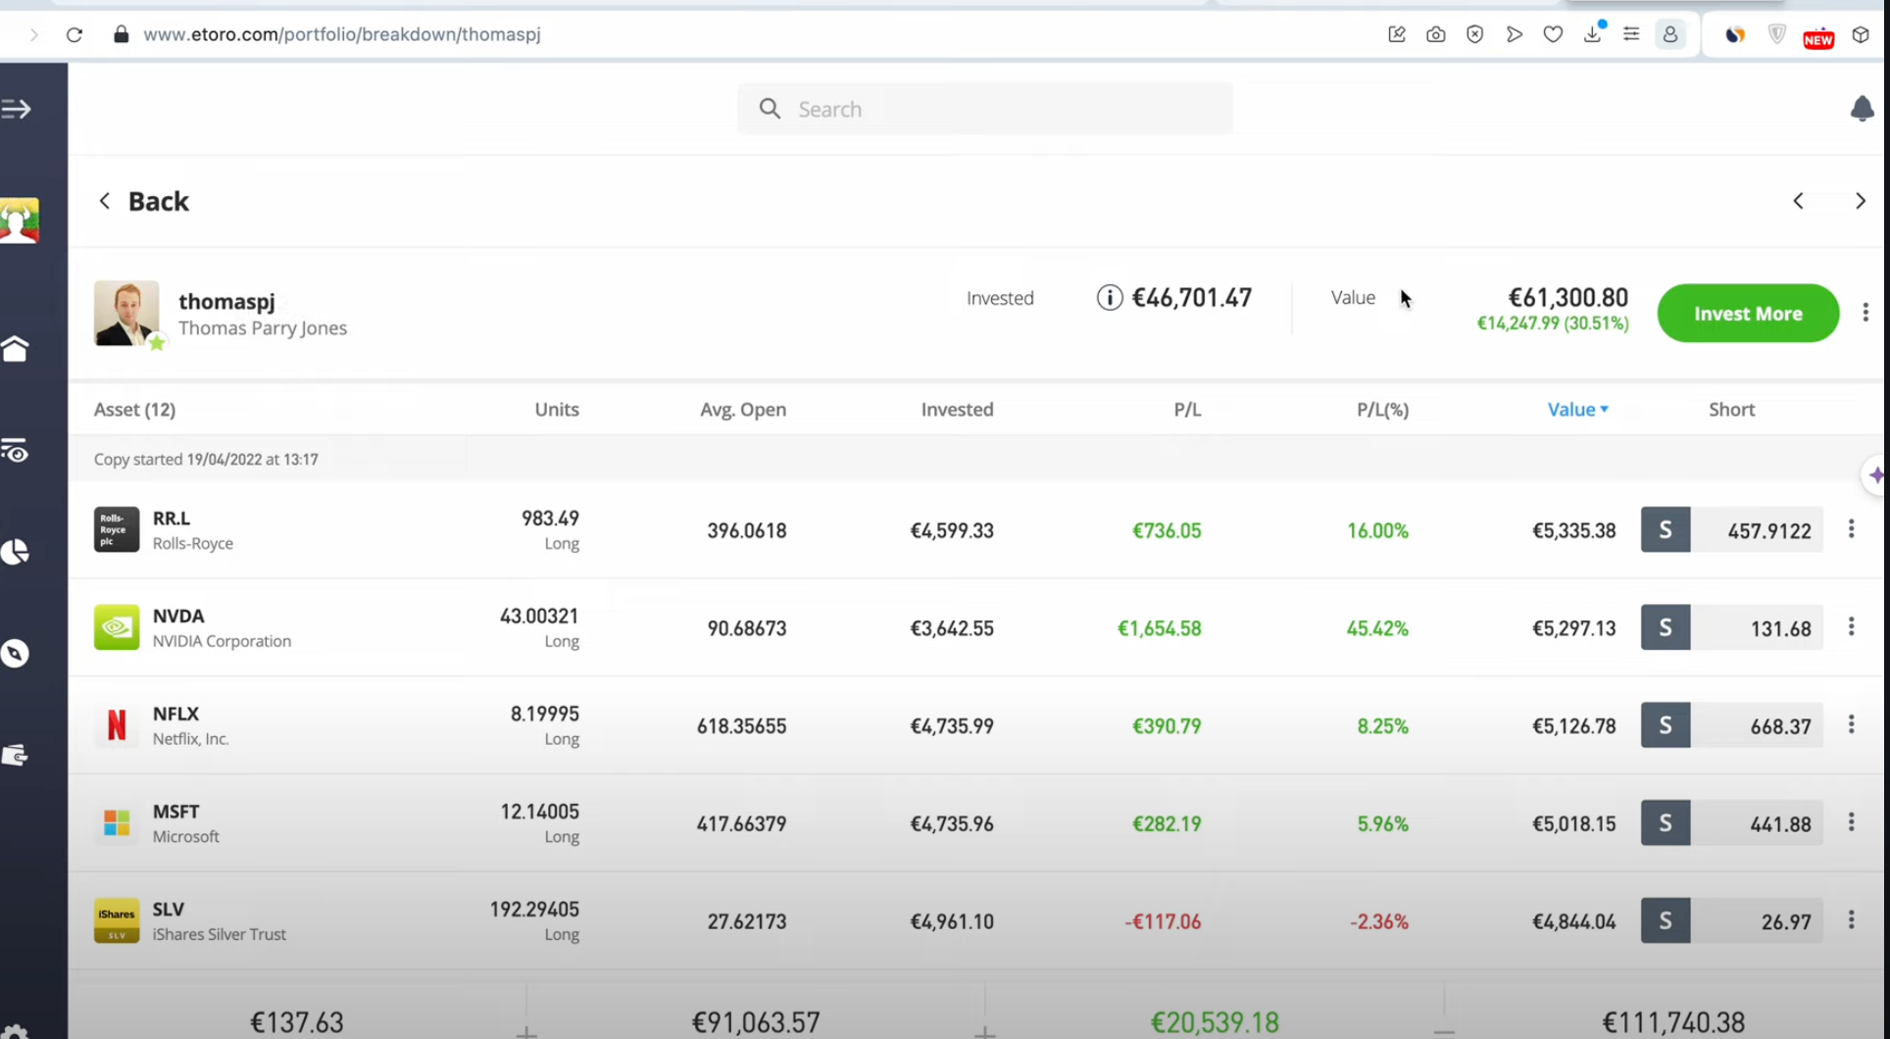Click the browser playlist menu icon
The width and height of the screenshot is (1890, 1039).
[1631, 34]
